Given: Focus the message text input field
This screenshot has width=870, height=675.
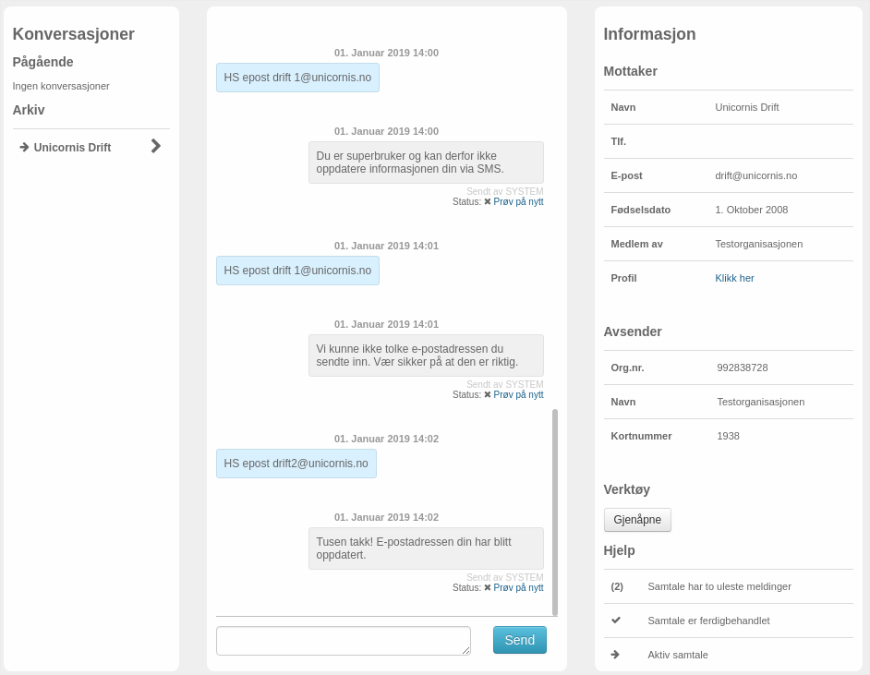Looking at the screenshot, I should coord(344,641).
